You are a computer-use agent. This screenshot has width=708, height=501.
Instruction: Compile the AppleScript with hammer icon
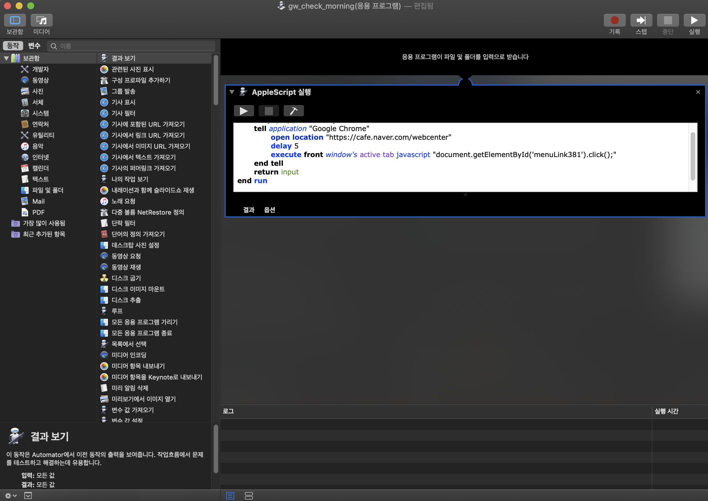294,111
